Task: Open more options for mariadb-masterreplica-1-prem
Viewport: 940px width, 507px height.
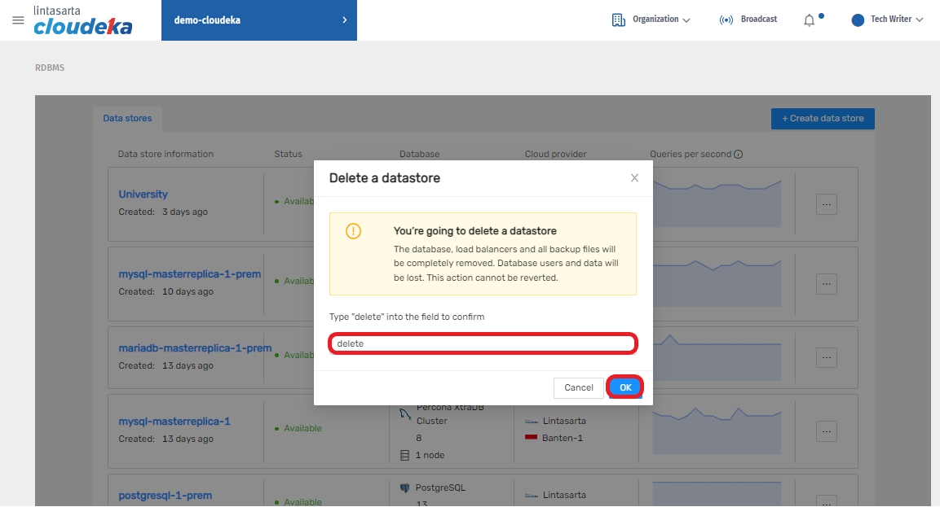Action: coord(826,357)
